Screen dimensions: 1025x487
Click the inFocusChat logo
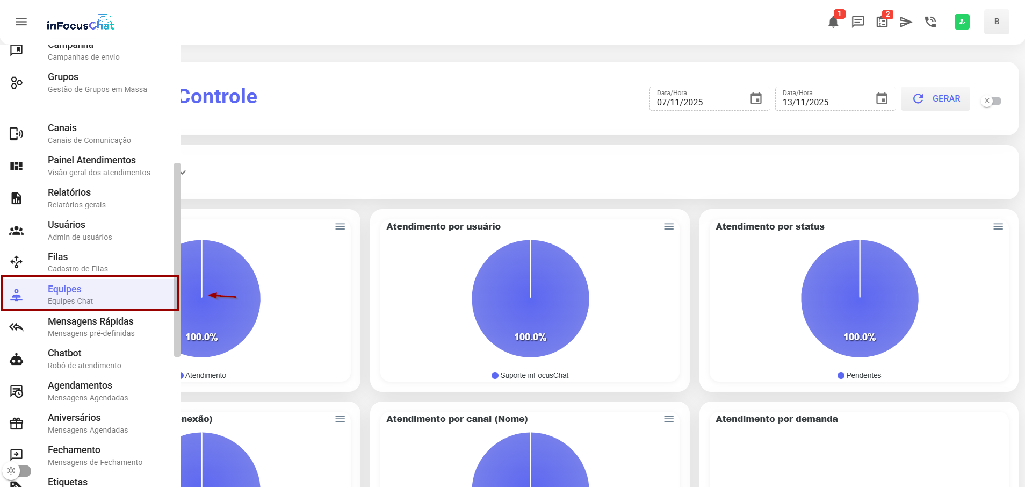81,23
